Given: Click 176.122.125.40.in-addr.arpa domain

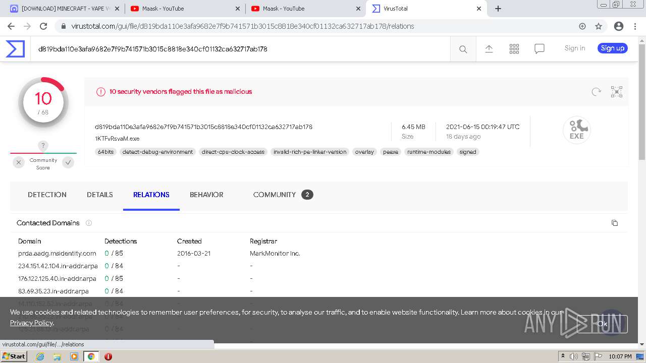Looking at the screenshot, I should point(57,279).
